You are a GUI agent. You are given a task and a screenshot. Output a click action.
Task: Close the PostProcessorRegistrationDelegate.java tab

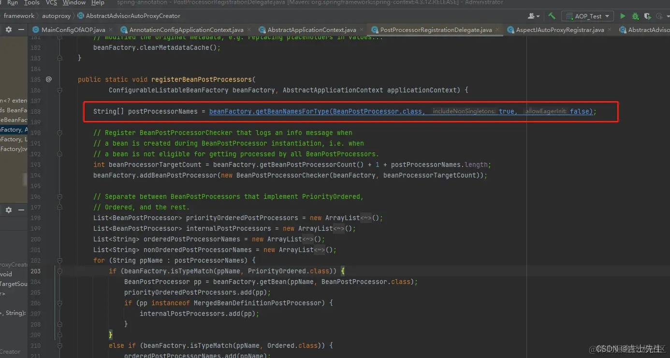(x=498, y=30)
